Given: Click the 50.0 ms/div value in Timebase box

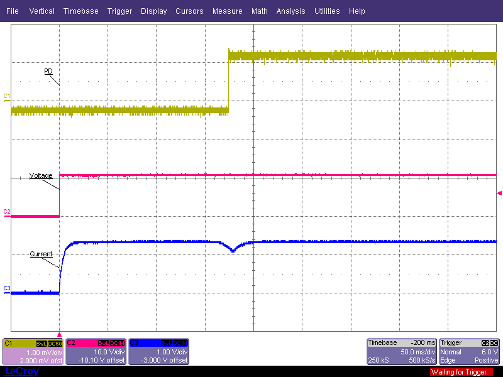Looking at the screenshot, I should (418, 352).
